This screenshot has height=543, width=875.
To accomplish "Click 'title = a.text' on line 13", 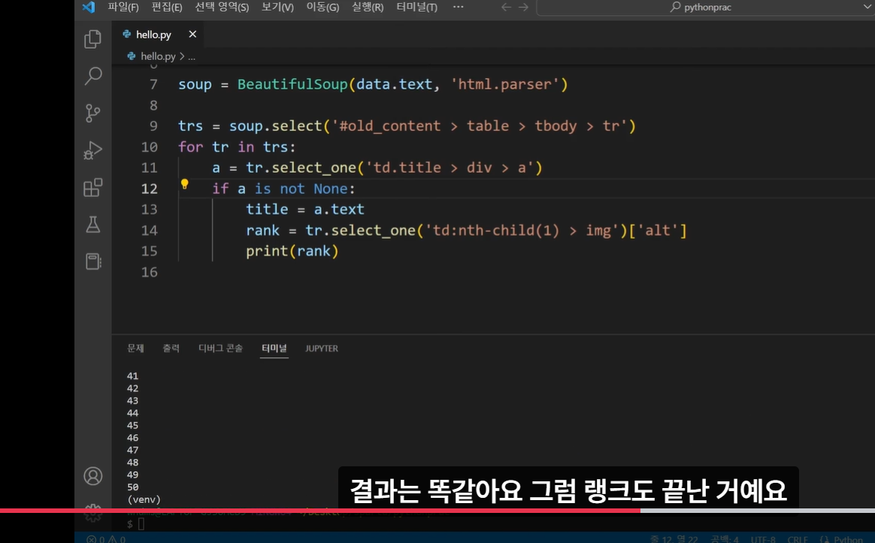I will pos(304,209).
